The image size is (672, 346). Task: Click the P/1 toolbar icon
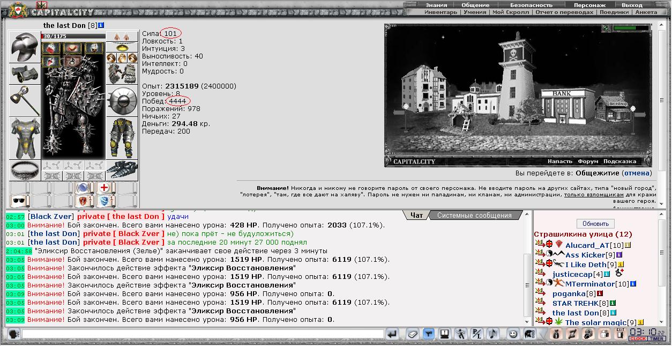[476, 334]
